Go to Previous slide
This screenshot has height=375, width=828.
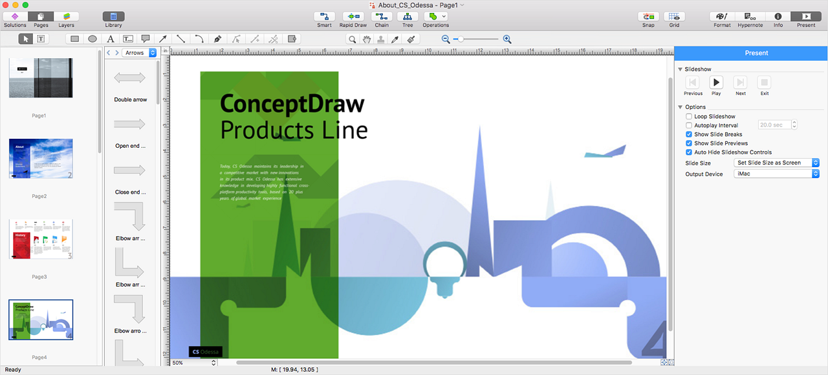pyautogui.click(x=692, y=83)
